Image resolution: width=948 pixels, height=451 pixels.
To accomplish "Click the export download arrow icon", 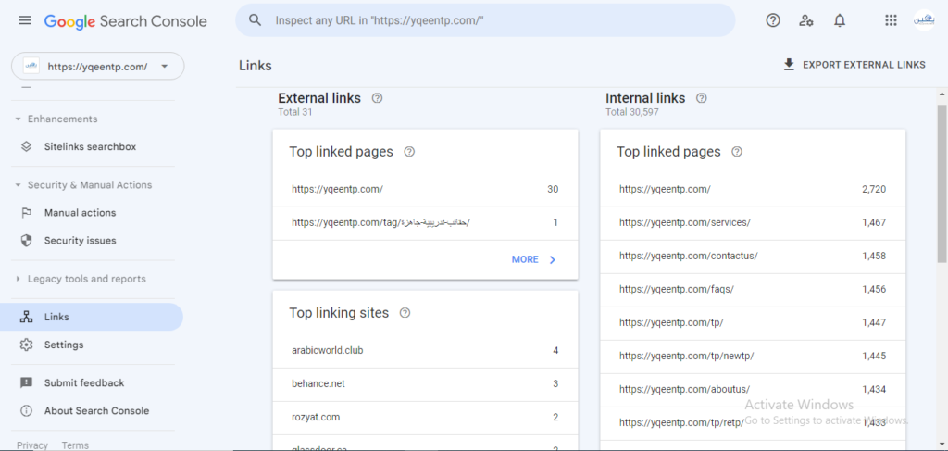I will click(789, 65).
